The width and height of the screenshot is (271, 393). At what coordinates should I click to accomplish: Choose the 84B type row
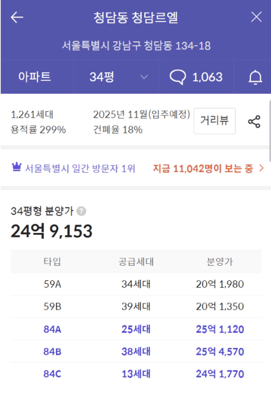tap(136, 351)
